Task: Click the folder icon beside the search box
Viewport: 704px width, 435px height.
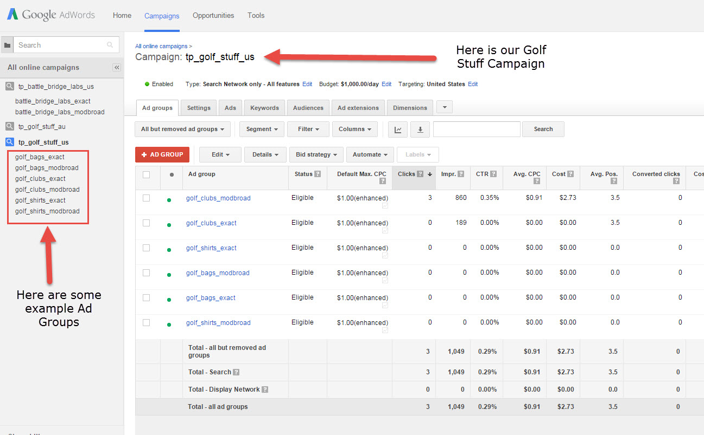Action: click(7, 46)
